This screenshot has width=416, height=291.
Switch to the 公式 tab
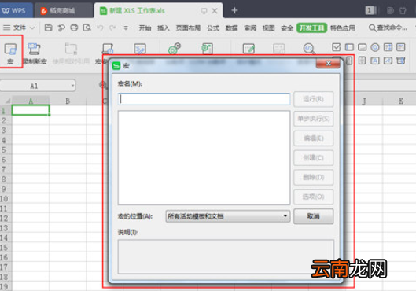(x=213, y=28)
